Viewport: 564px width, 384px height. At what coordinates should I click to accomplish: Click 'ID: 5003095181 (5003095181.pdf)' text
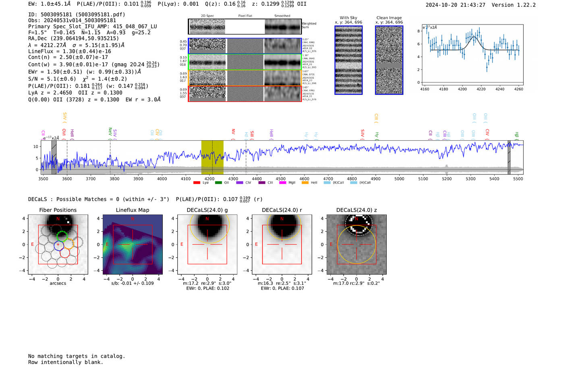tap(77, 15)
